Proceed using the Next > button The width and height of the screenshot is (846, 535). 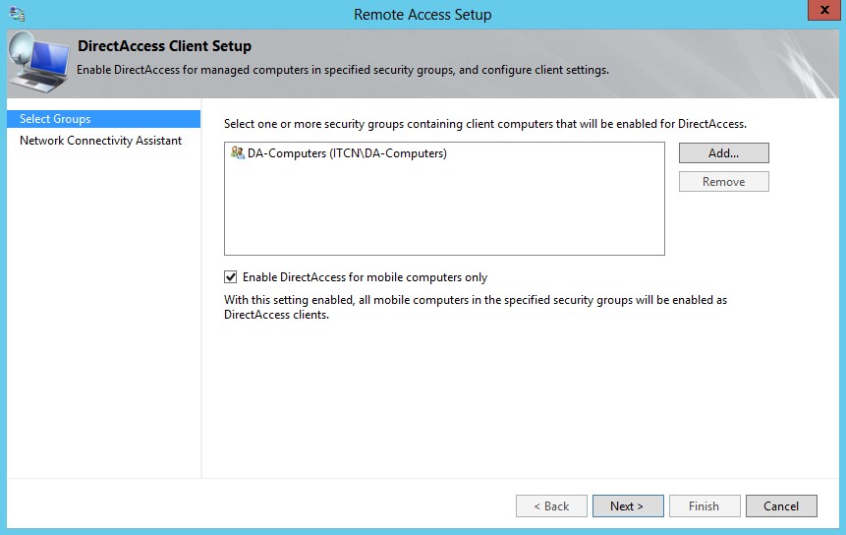pyautogui.click(x=627, y=506)
